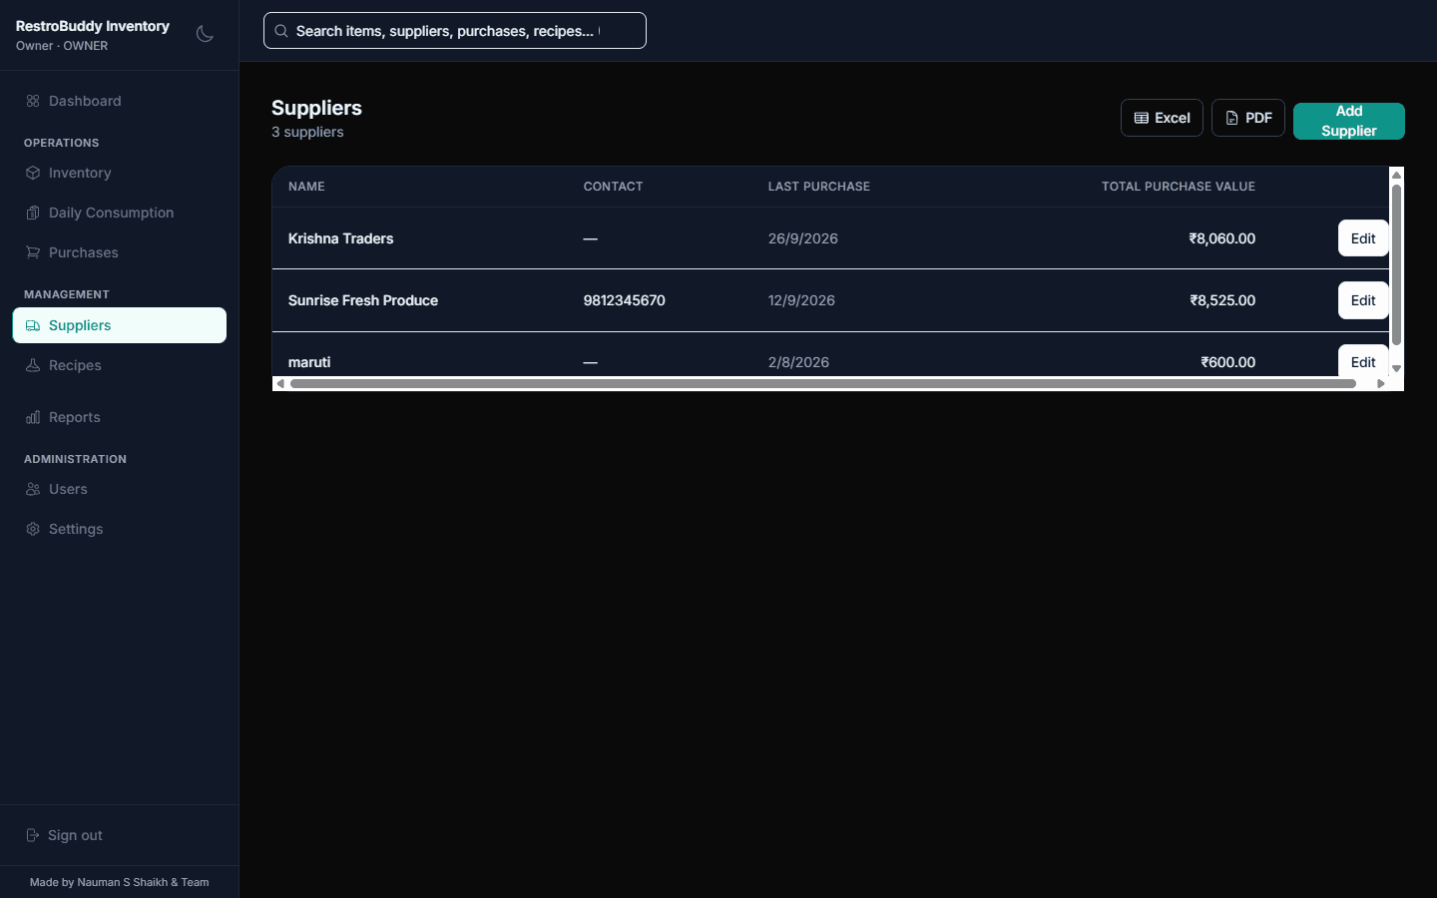Click contact number 9812345670

coord(625,300)
